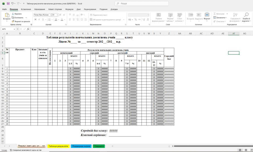Expand the font name dropdown

click(51, 15)
